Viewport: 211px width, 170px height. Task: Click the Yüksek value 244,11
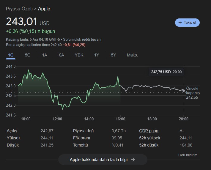coord(47,138)
